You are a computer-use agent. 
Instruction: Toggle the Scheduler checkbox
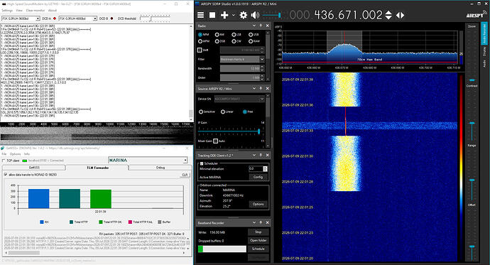[x=202, y=163]
